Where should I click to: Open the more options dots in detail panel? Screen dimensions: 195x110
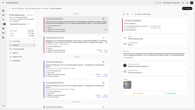tap(131, 14)
